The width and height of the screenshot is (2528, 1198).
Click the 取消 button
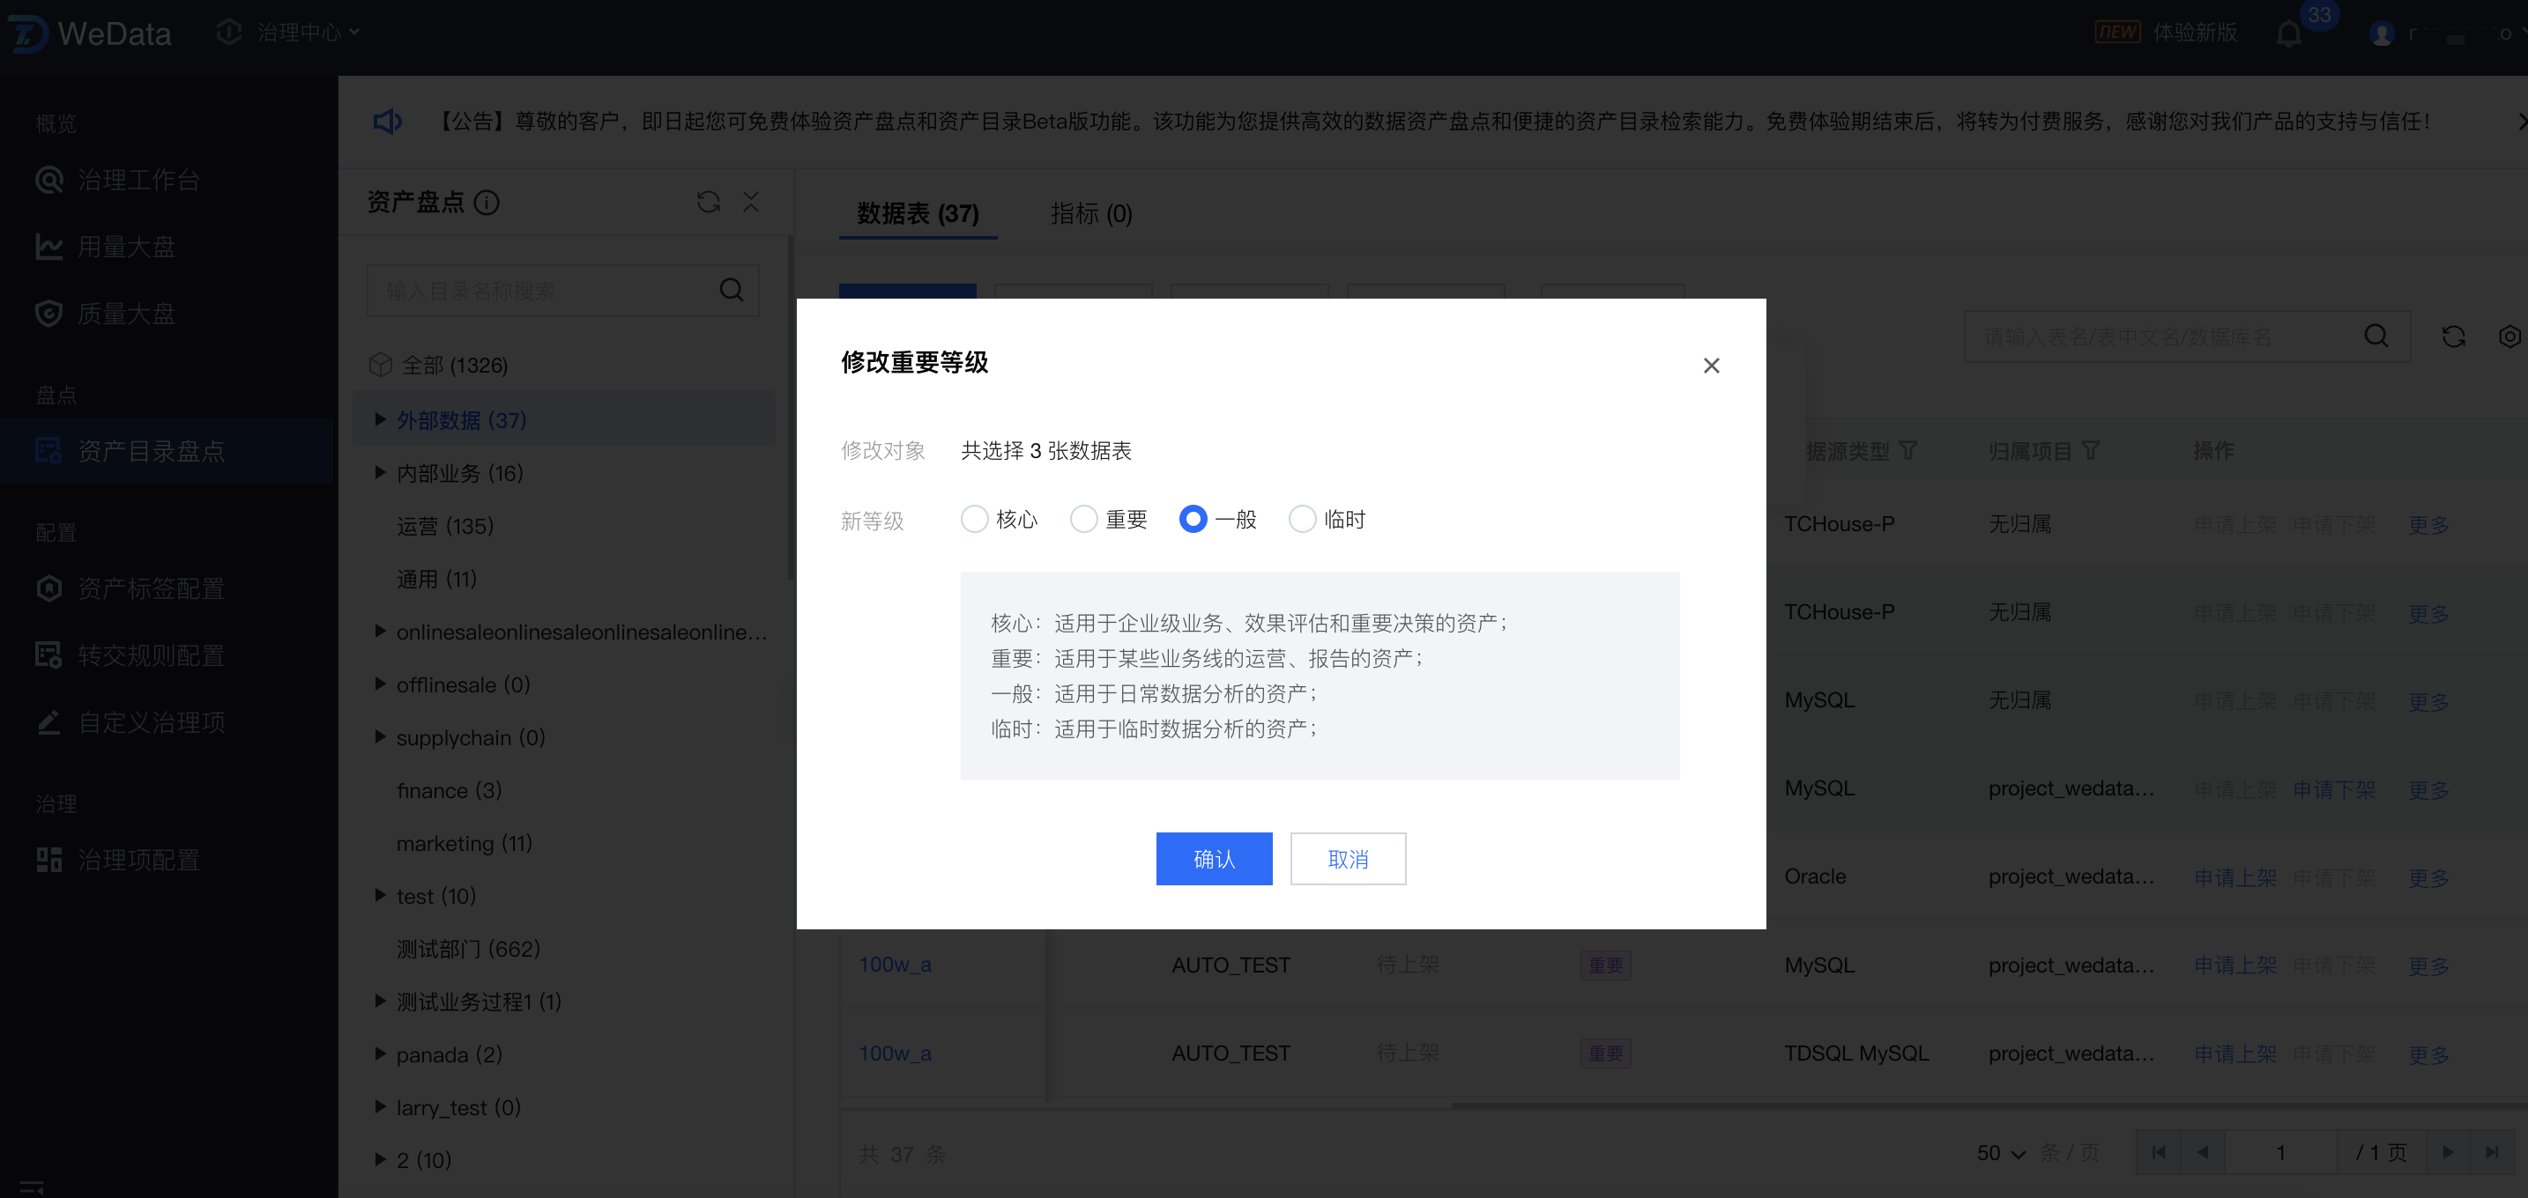[x=1347, y=859]
